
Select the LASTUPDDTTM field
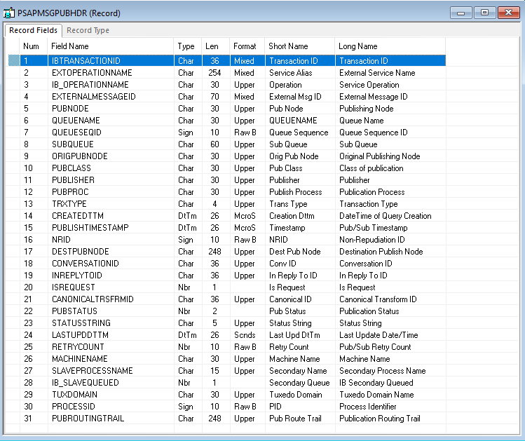pos(80,335)
